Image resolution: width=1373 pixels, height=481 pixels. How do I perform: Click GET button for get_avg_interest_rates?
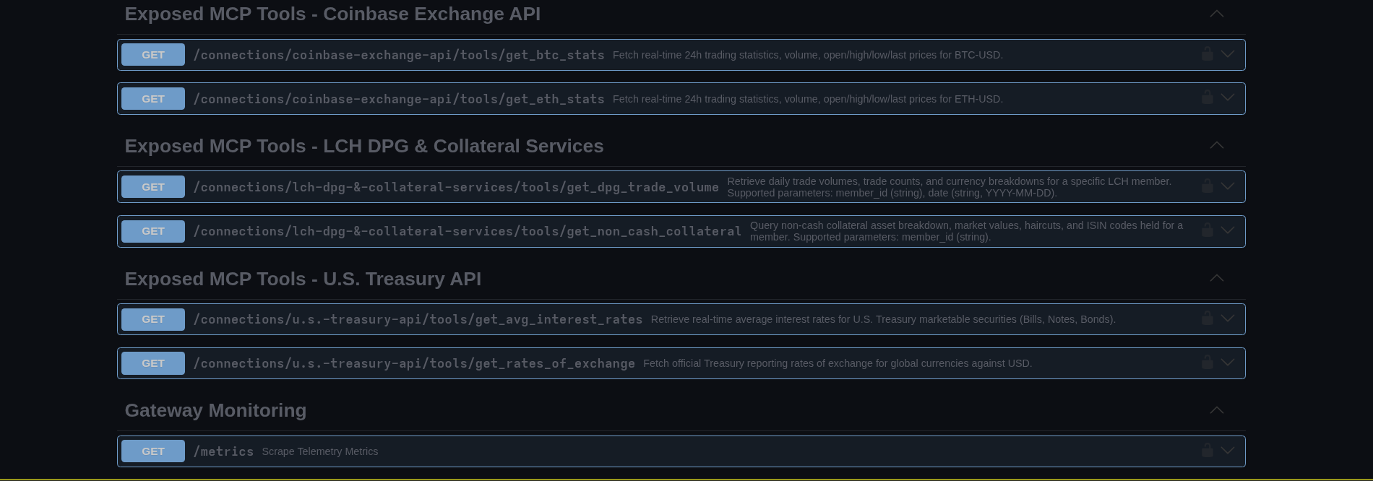click(153, 319)
